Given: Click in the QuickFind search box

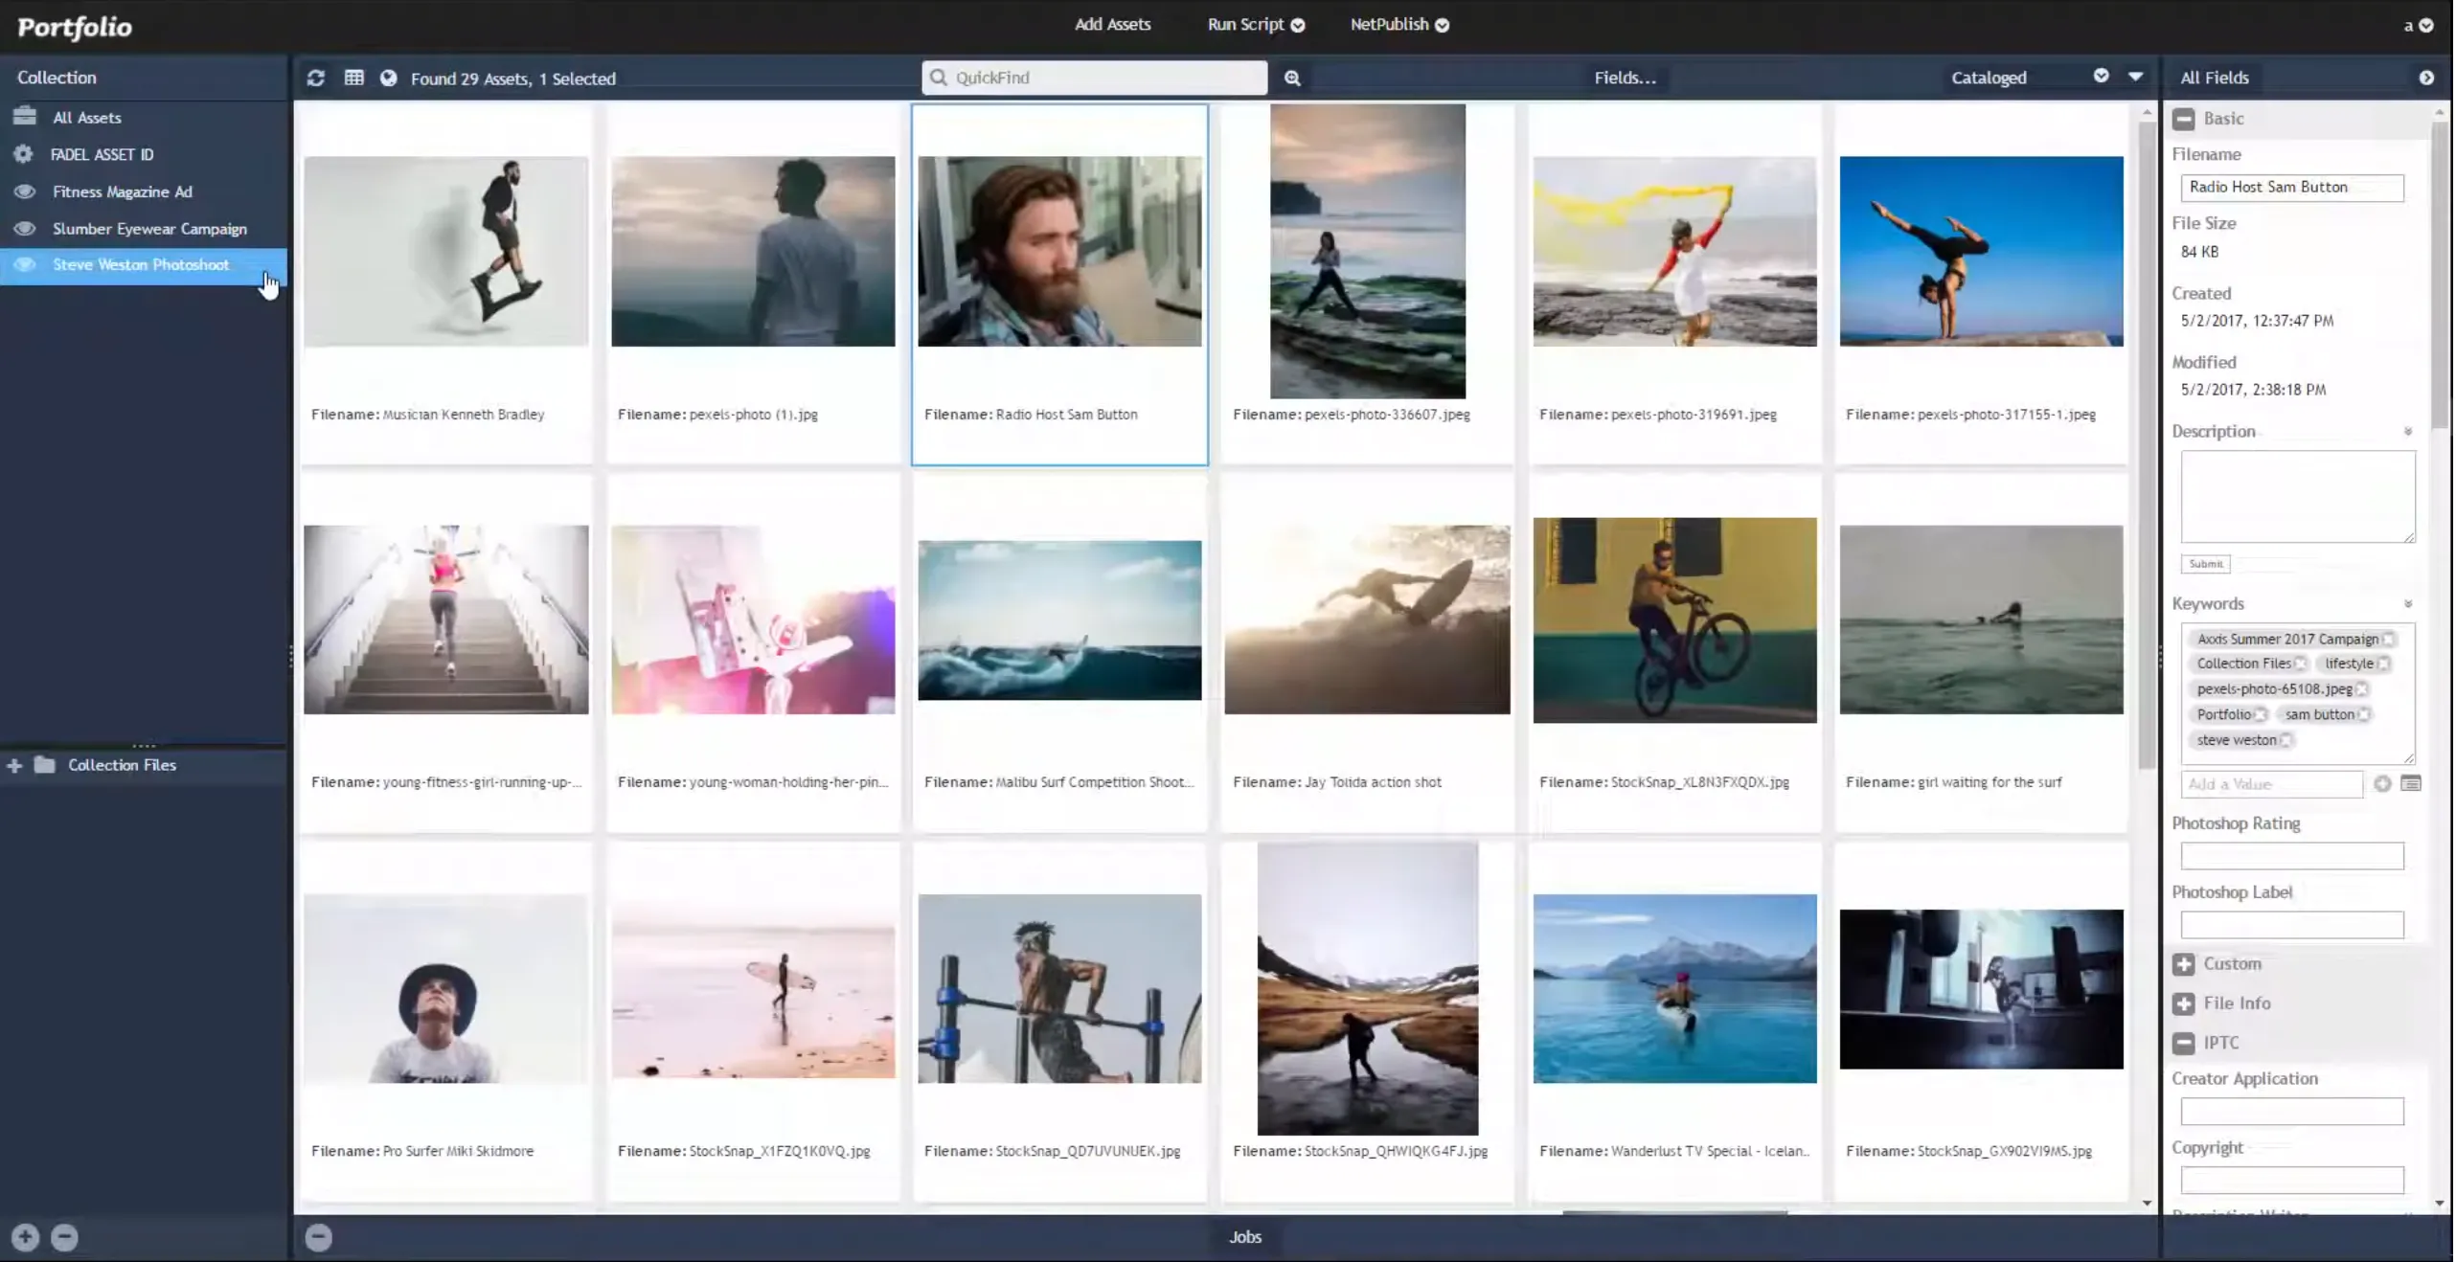Looking at the screenshot, I should coord(1095,78).
